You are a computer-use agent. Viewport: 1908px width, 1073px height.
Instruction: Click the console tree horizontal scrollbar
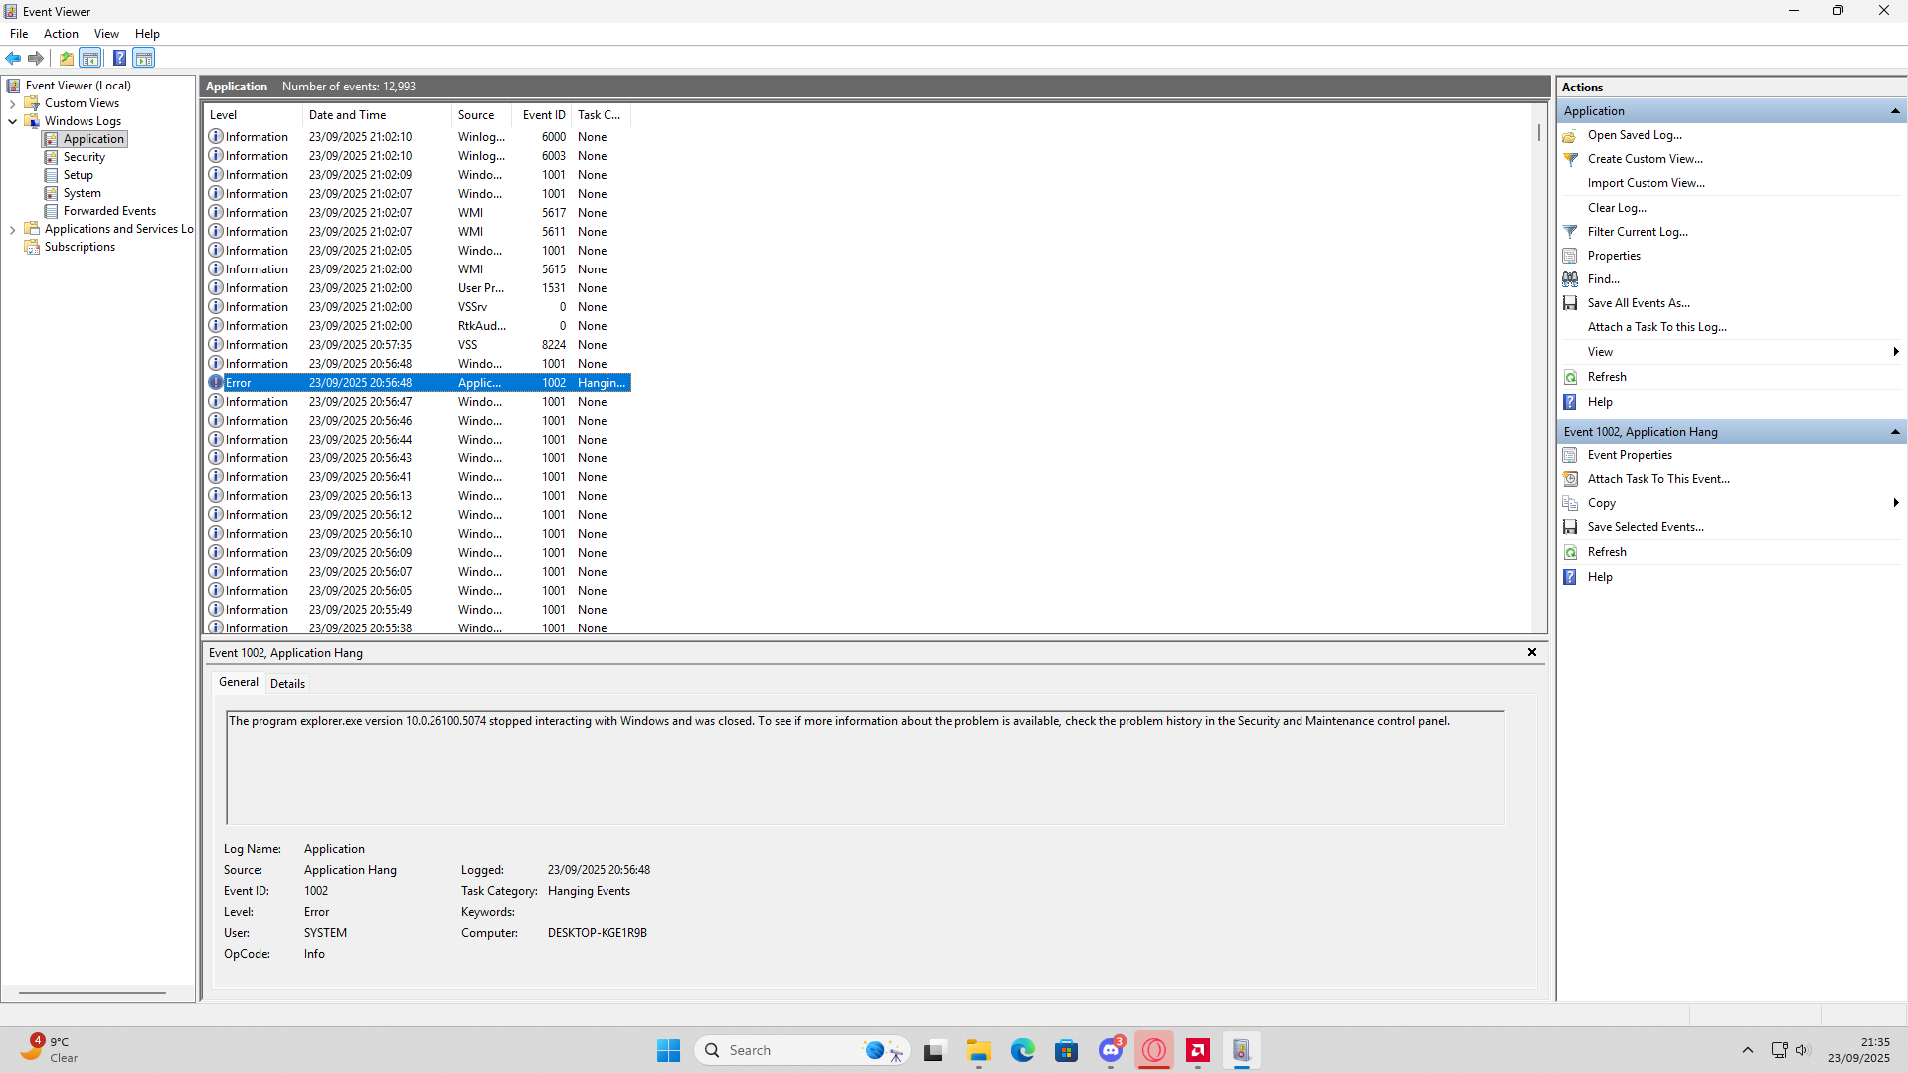(x=92, y=992)
